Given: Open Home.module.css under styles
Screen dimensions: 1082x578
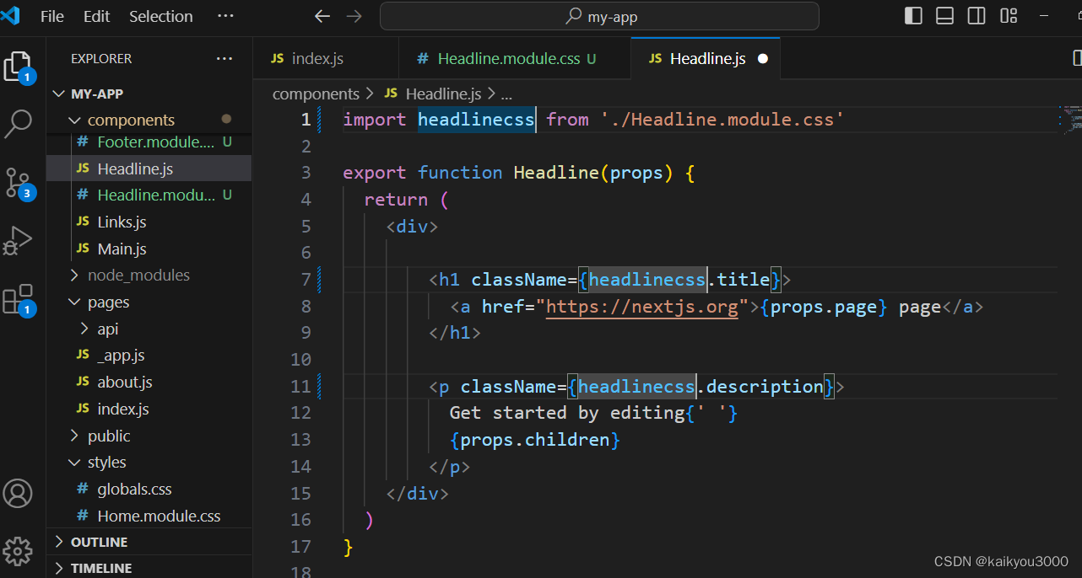Looking at the screenshot, I should coord(149,516).
